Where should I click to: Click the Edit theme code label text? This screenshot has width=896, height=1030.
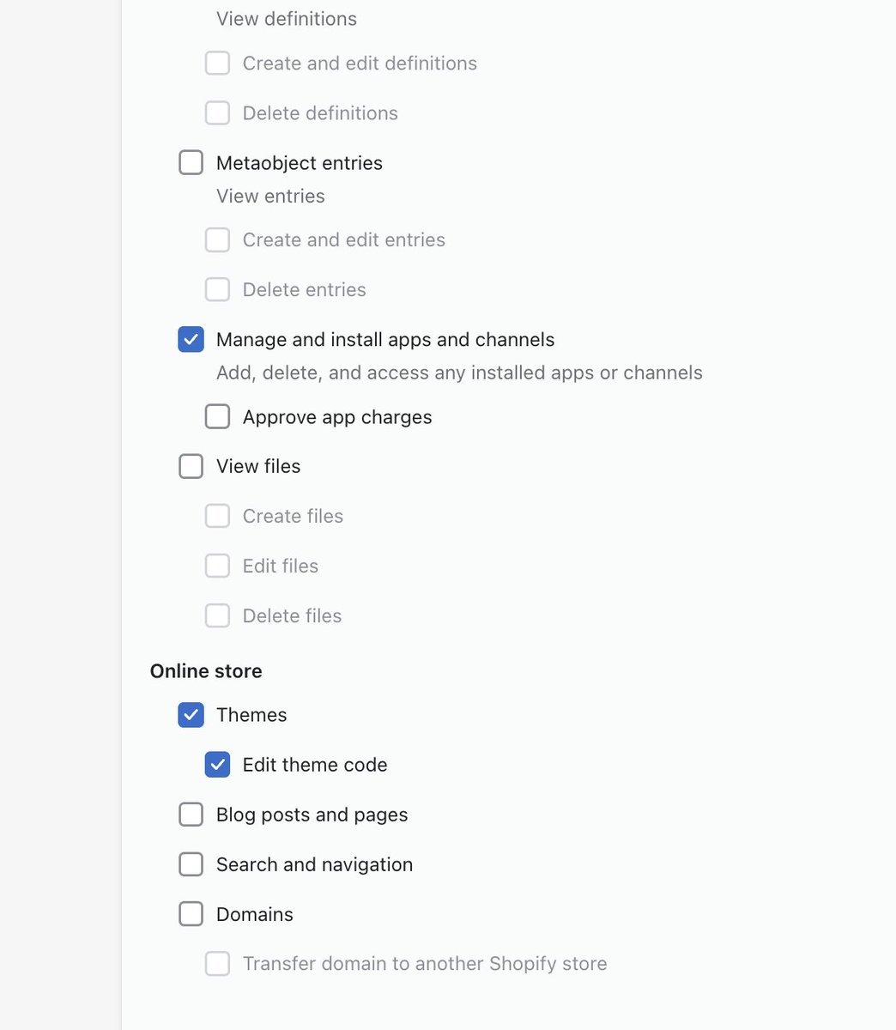click(314, 765)
